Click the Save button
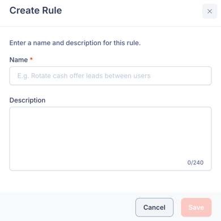 click(196, 207)
